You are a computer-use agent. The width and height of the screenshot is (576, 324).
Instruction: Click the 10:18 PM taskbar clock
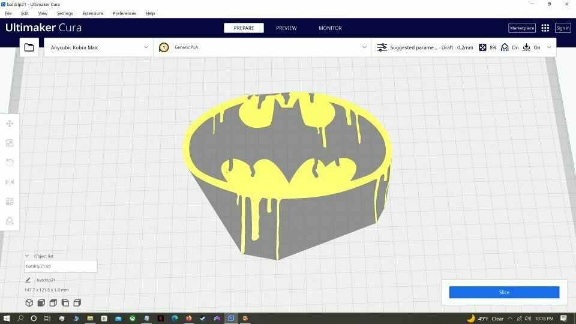tap(544, 319)
